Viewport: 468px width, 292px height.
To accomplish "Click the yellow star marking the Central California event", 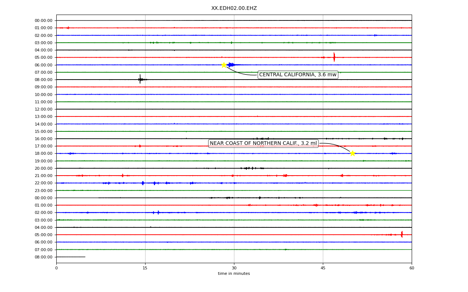I will tap(224, 65).
